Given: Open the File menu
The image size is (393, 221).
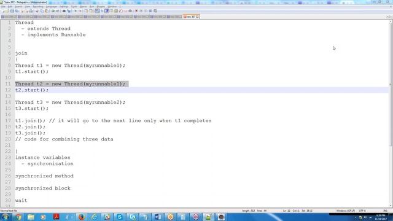Looking at the screenshot, I should coord(3,7).
